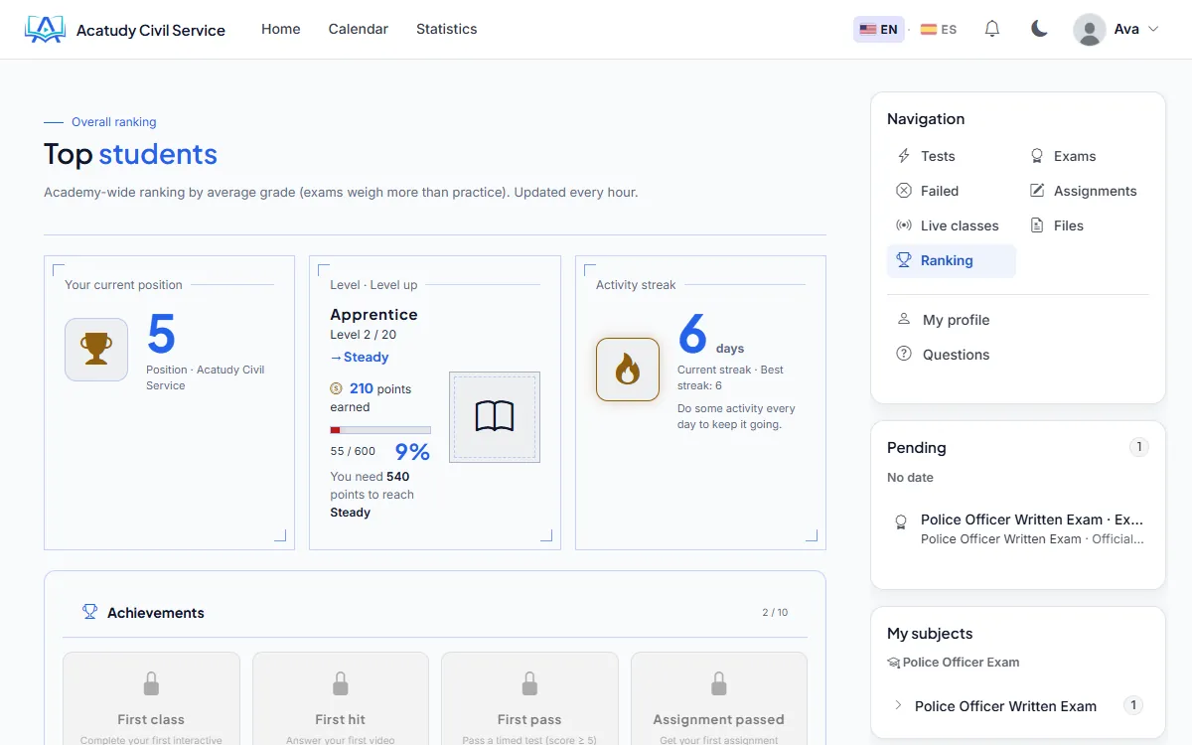Expand Police Officer Written Exam subject chevron
The height and width of the screenshot is (745, 1192).
pyautogui.click(x=898, y=705)
